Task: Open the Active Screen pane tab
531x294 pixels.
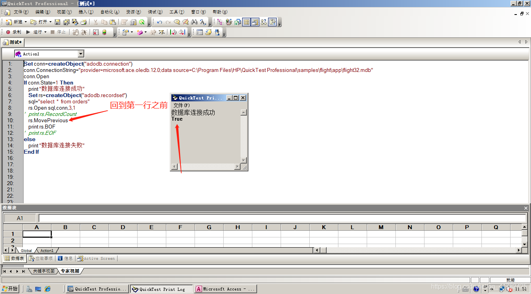Action: pos(96,258)
